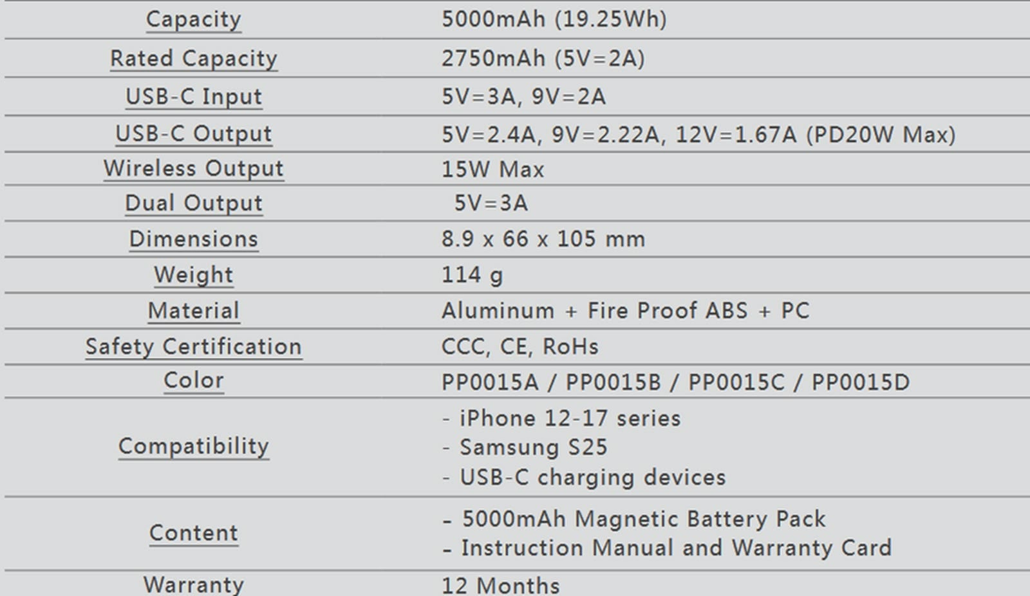Click the Material label
Viewport: 1030px width, 596px height.
pos(193,311)
